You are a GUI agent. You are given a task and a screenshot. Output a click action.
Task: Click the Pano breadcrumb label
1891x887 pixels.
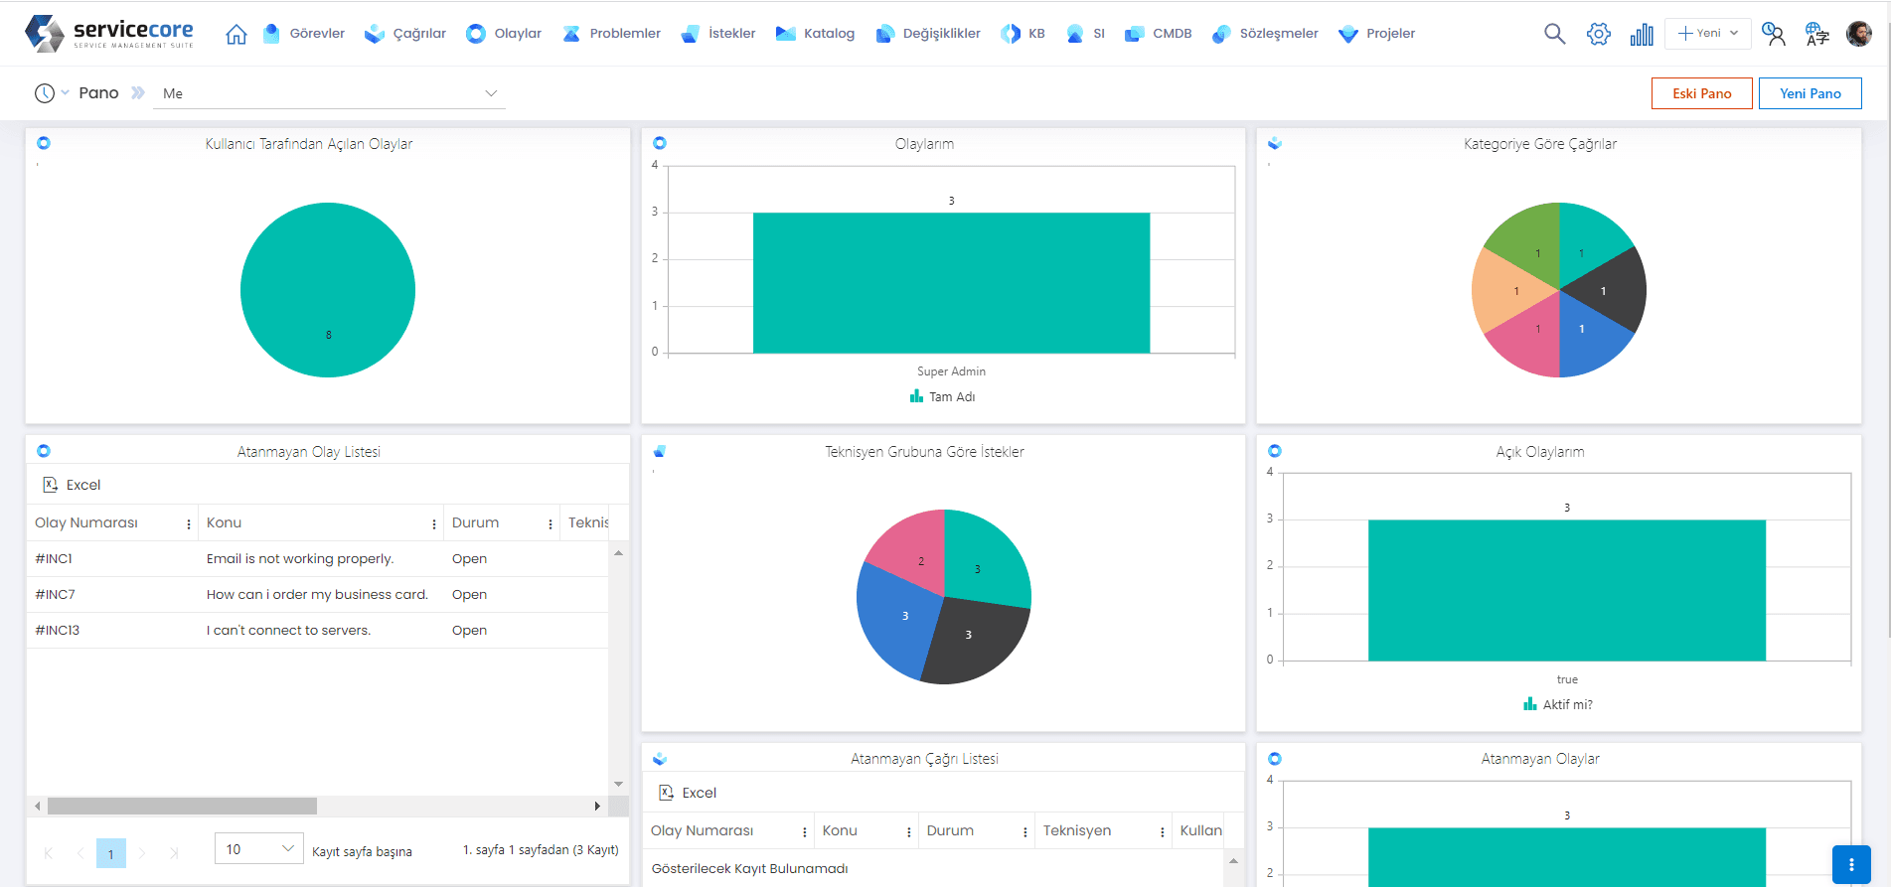point(98,93)
